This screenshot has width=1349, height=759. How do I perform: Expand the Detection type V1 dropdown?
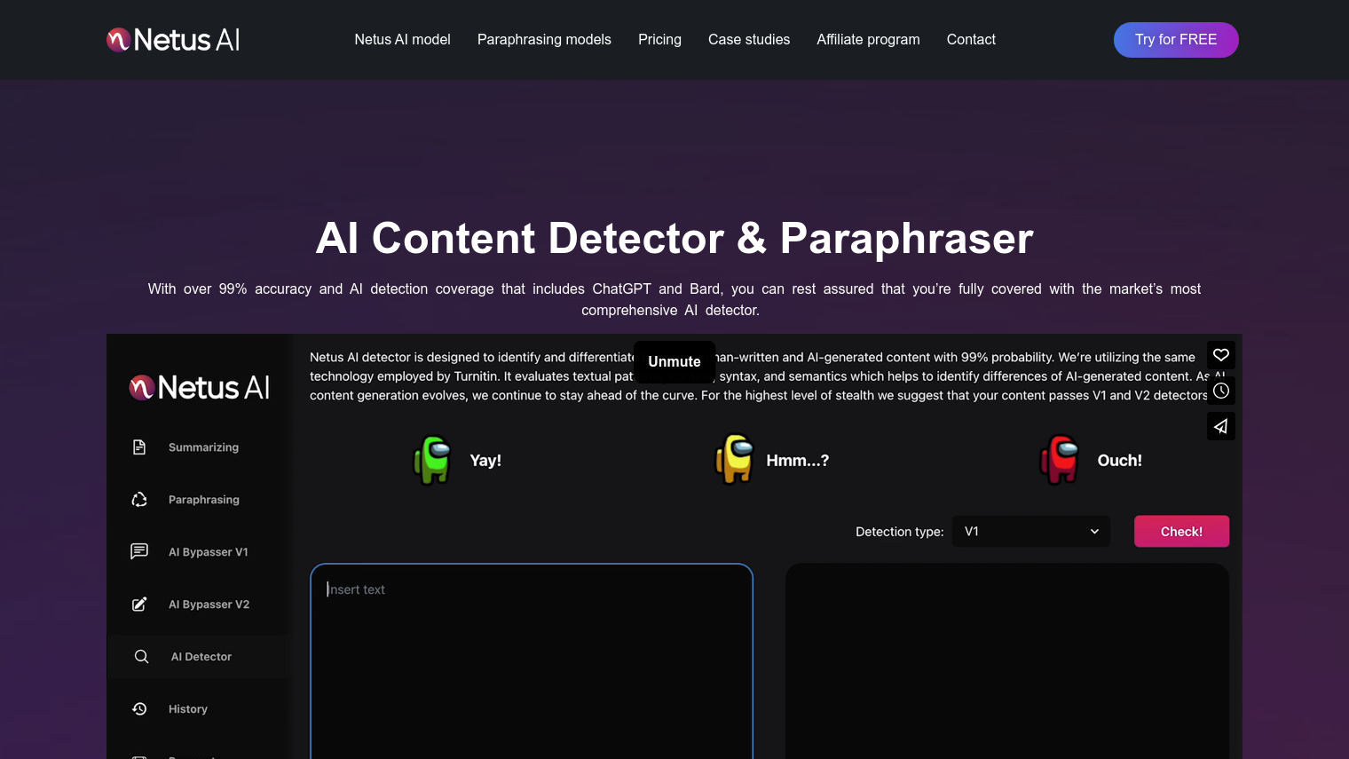1031,532
